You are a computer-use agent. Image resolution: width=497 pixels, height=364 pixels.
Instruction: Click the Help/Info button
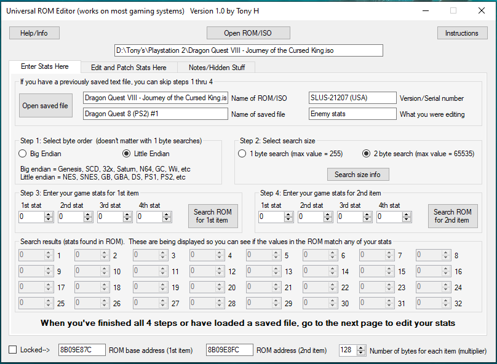click(34, 33)
